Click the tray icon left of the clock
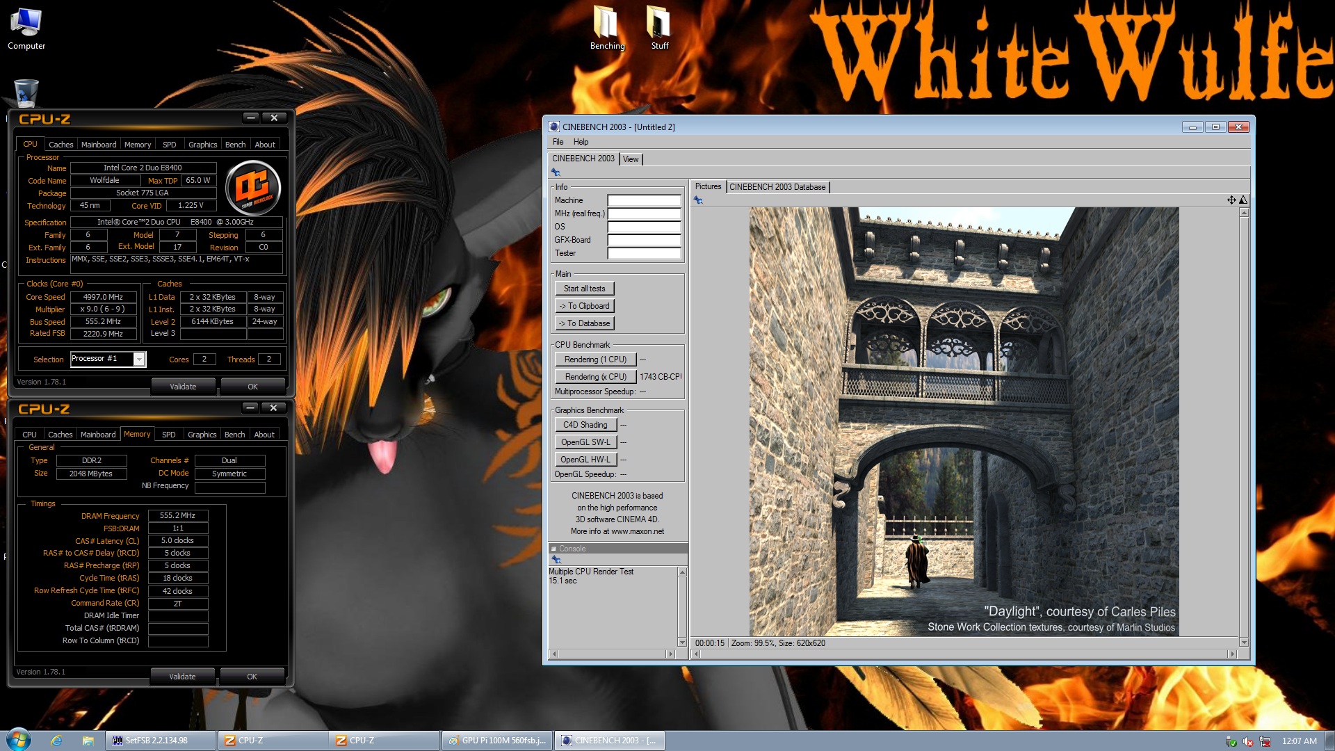1335x751 pixels. [1265, 741]
